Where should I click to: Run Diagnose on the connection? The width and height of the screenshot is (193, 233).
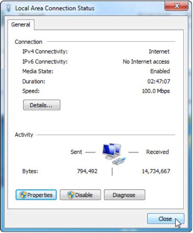125,195
